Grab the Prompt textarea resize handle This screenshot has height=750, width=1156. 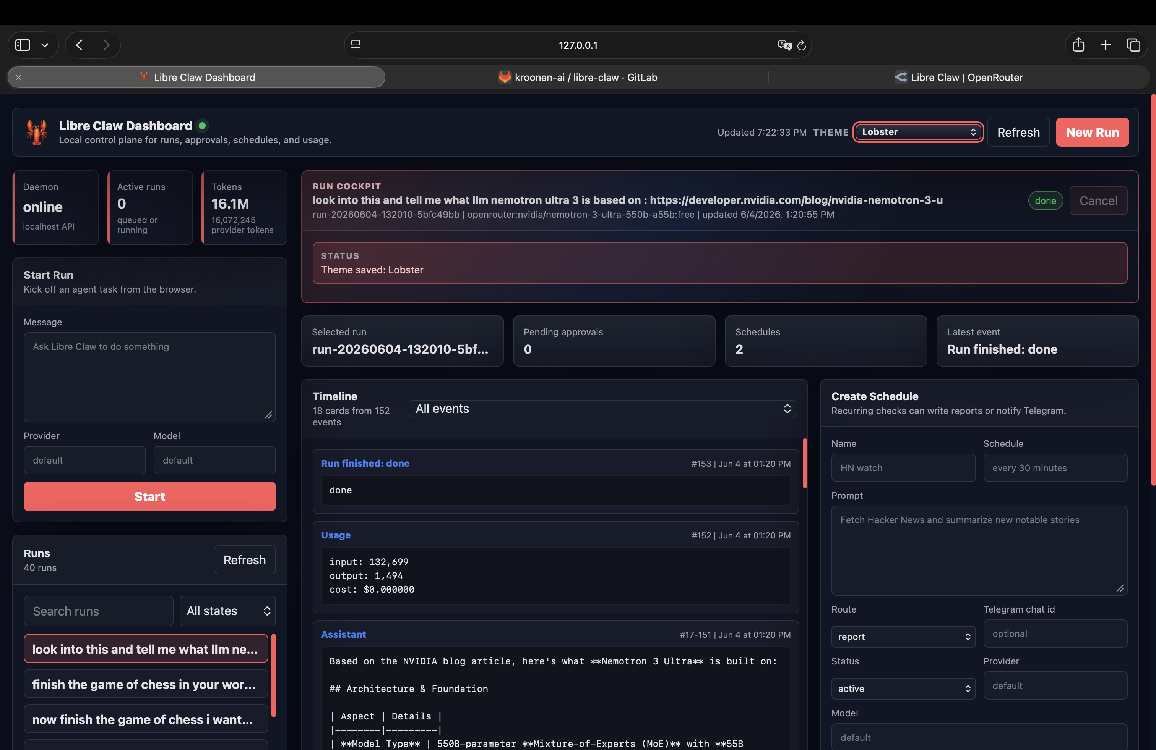point(1120,588)
